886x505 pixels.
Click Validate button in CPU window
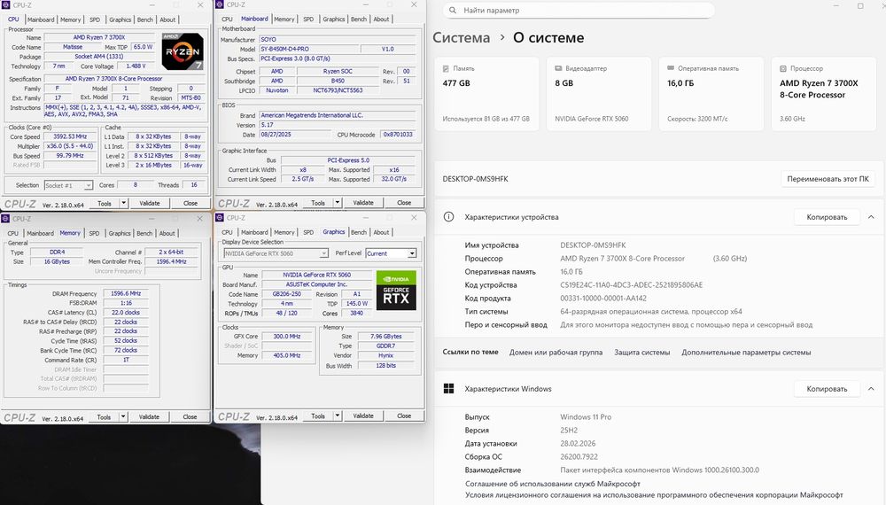[x=150, y=203]
